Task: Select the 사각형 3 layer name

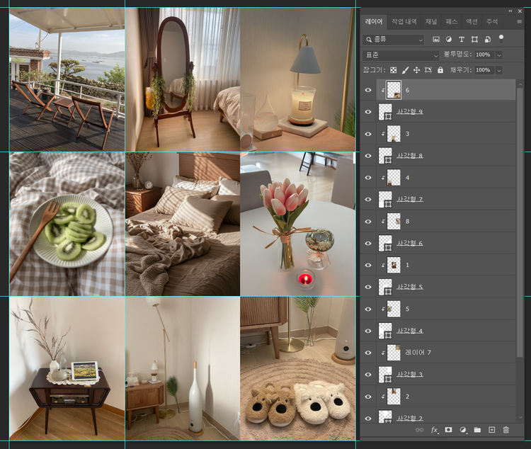Action: pos(410,374)
